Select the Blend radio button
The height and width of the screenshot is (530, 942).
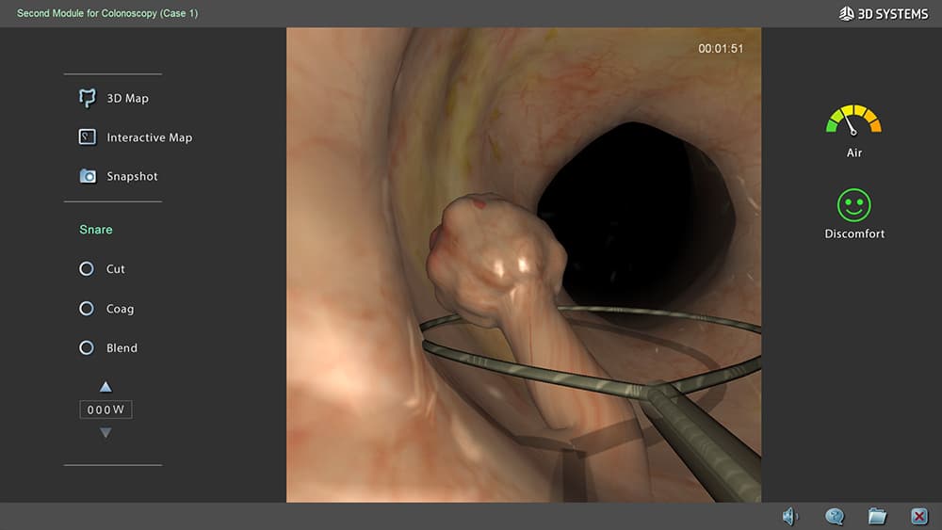[87, 348]
